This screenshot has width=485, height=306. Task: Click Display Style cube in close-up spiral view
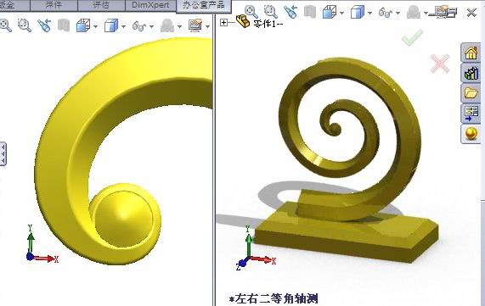pos(111,25)
